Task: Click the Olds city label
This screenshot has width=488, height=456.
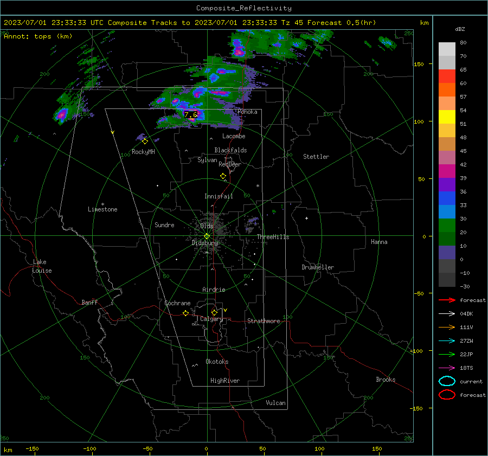Action: pyautogui.click(x=207, y=226)
